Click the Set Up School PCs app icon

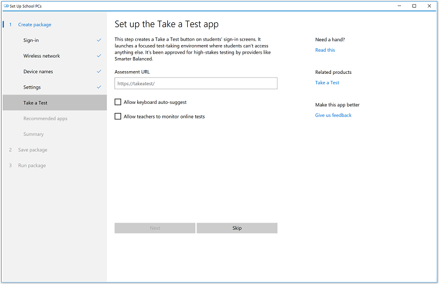[x=5, y=6]
